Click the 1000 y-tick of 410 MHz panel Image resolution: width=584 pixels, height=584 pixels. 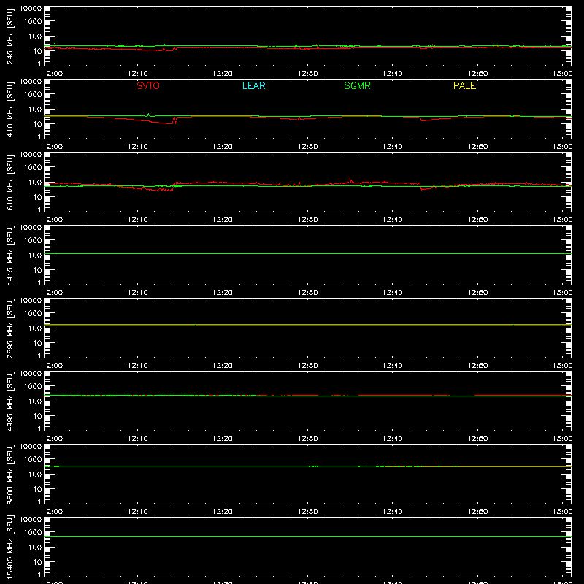(33, 95)
